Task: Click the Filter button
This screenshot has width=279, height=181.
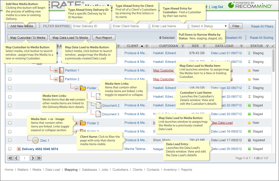Action: coord(236,26)
